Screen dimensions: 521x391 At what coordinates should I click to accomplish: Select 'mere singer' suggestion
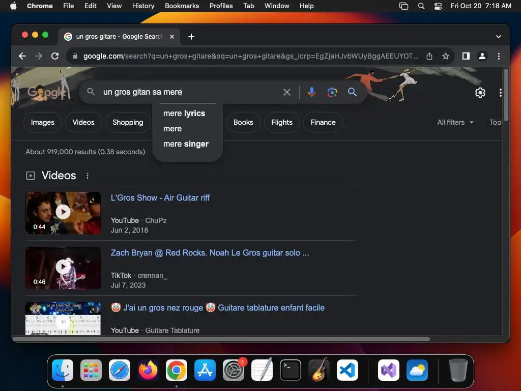click(186, 144)
